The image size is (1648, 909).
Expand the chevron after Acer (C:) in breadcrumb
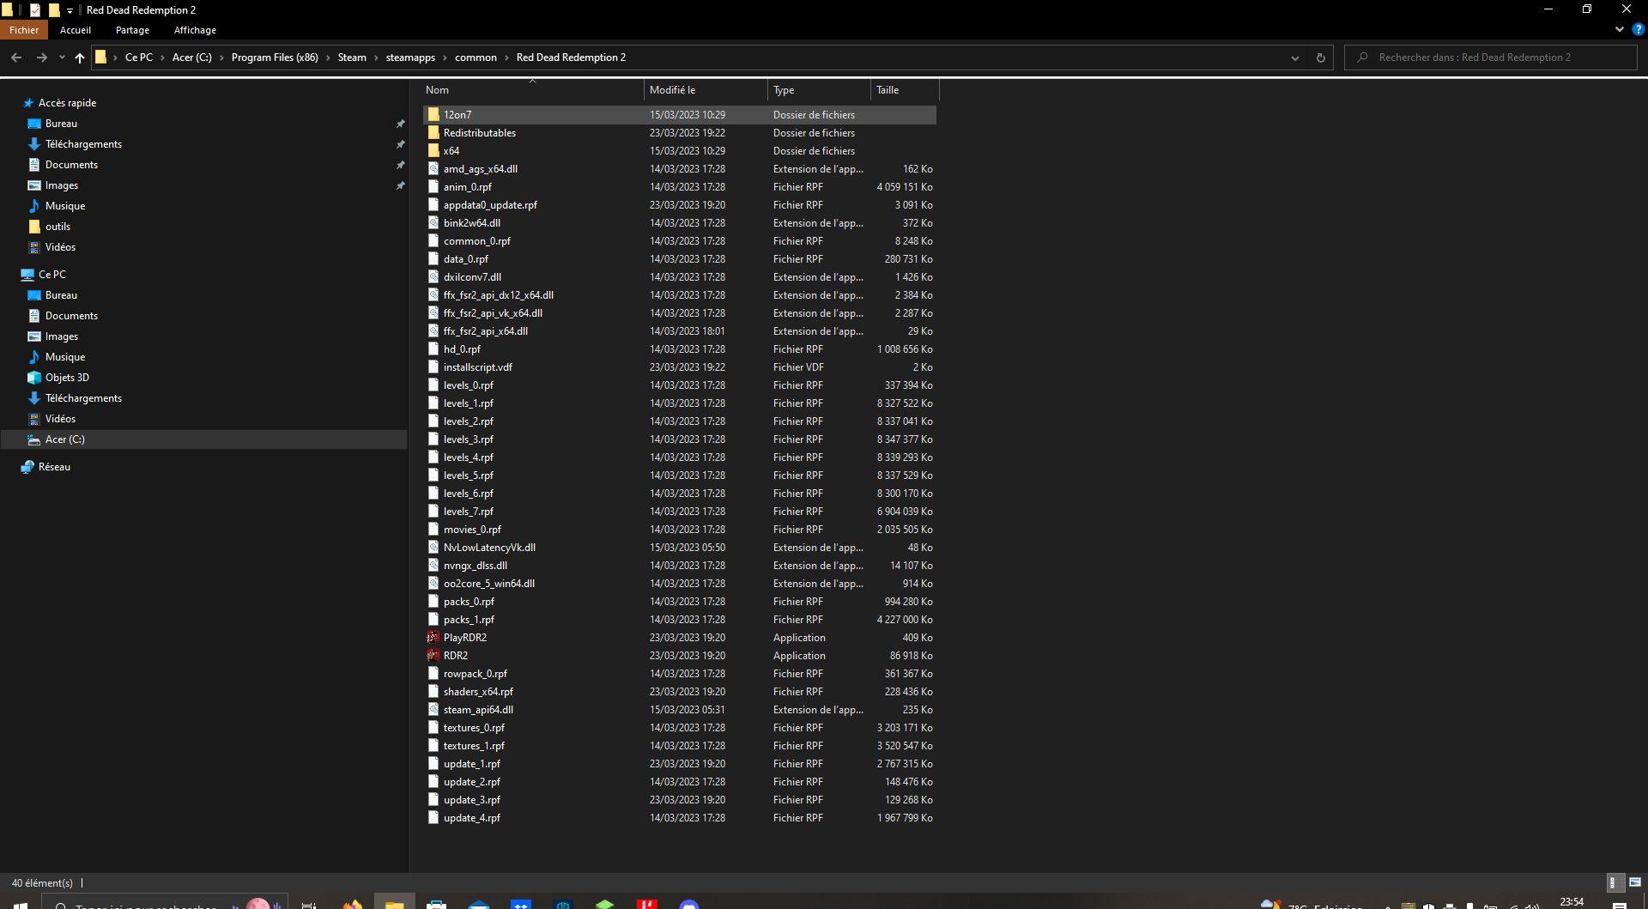click(221, 58)
